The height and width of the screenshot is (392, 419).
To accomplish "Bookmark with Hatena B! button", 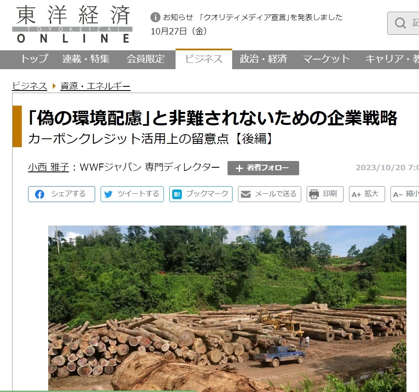I will pos(201,194).
